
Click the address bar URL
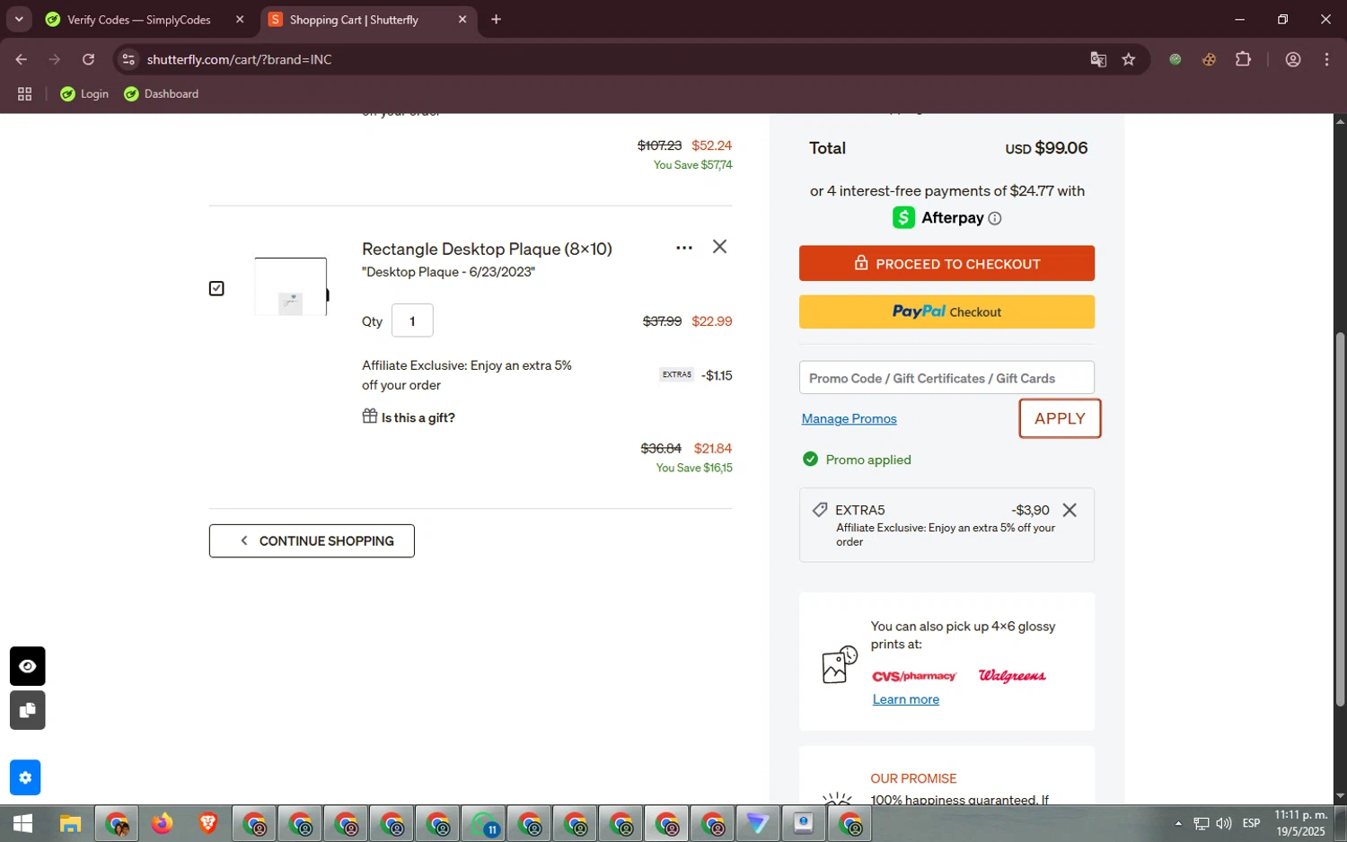tap(239, 59)
